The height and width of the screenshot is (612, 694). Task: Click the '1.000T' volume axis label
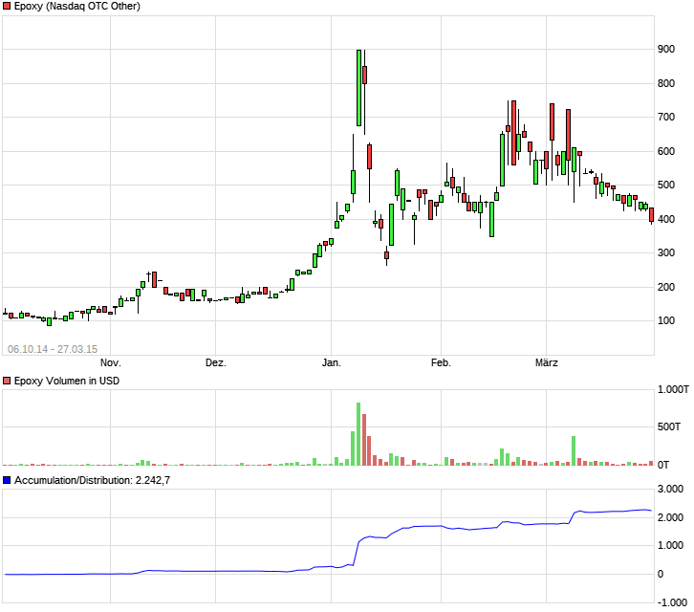(x=673, y=389)
